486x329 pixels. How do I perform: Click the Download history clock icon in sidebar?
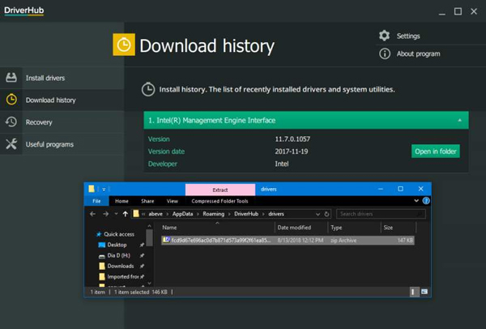tap(11, 100)
